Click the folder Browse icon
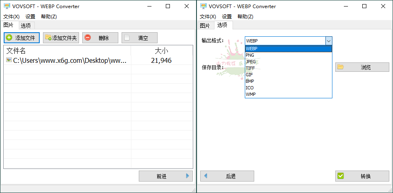This screenshot has height=193, width=393. (340, 67)
